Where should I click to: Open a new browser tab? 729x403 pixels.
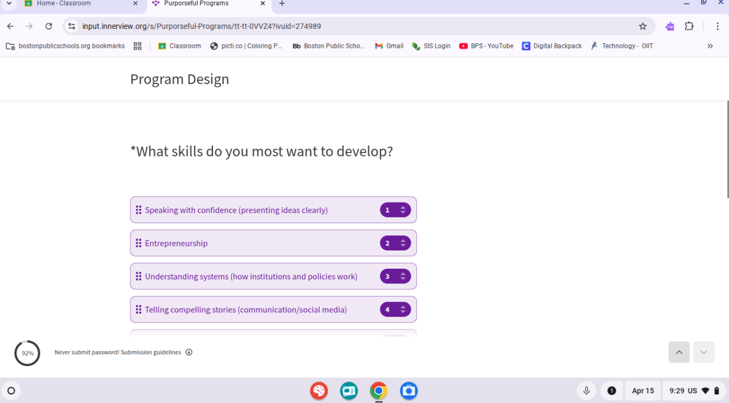click(x=282, y=3)
